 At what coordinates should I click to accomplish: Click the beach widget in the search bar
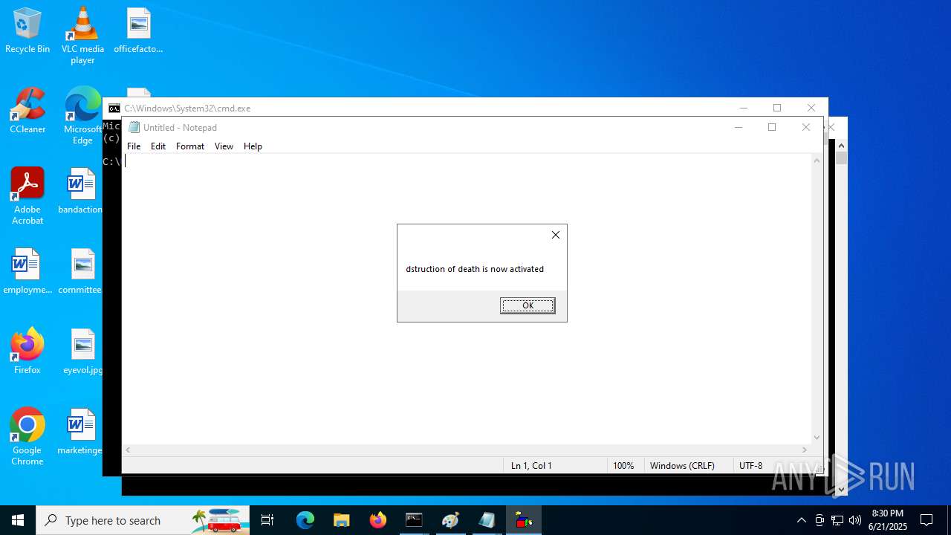219,520
